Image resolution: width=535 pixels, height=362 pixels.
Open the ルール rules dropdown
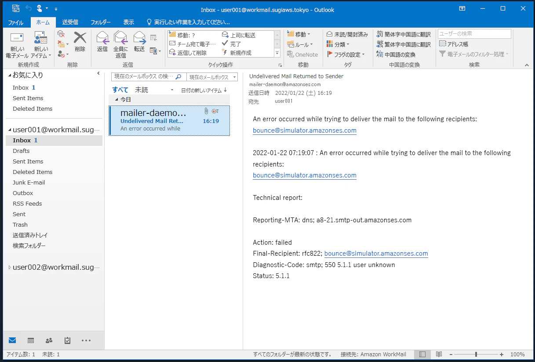click(300, 44)
